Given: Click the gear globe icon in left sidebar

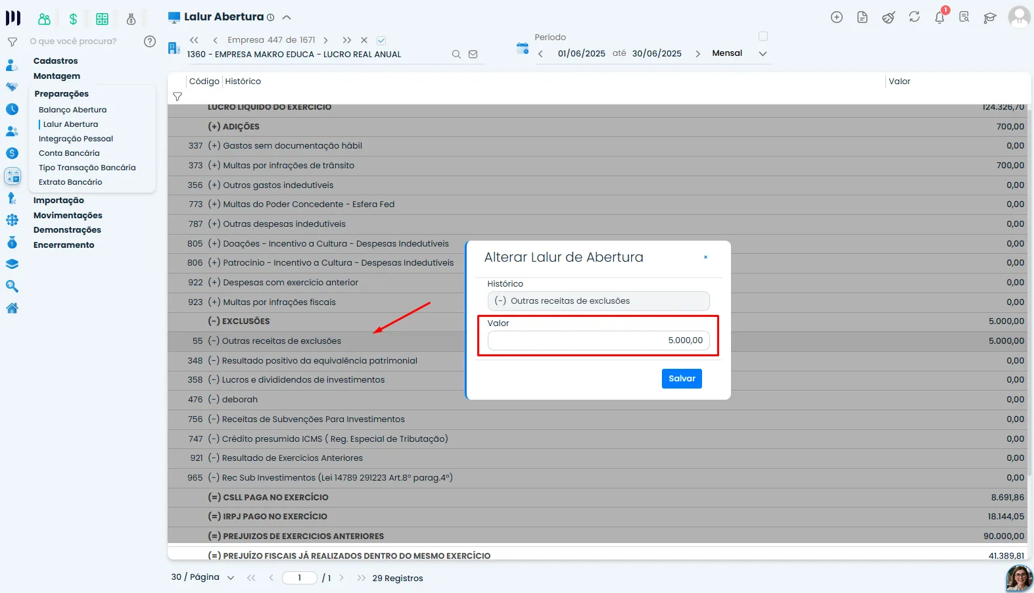Looking at the screenshot, I should pyautogui.click(x=12, y=220).
